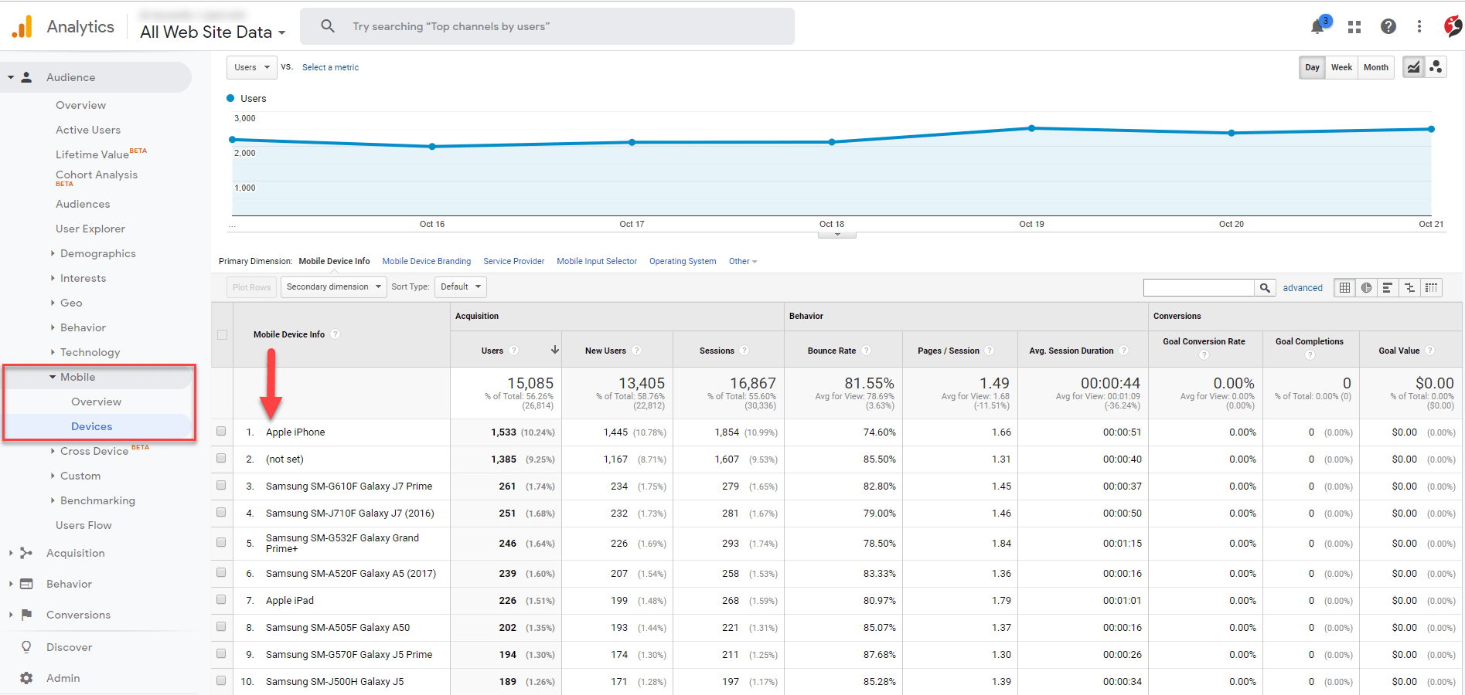The image size is (1465, 695).
Task: Open the Devices report in the sidebar
Action: (x=91, y=425)
